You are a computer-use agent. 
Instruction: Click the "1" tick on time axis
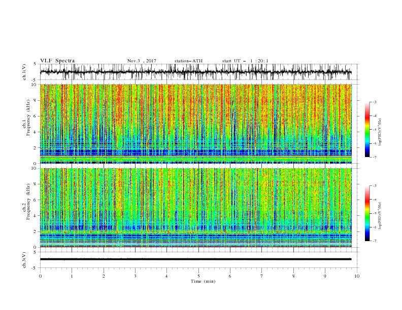click(x=72, y=276)
